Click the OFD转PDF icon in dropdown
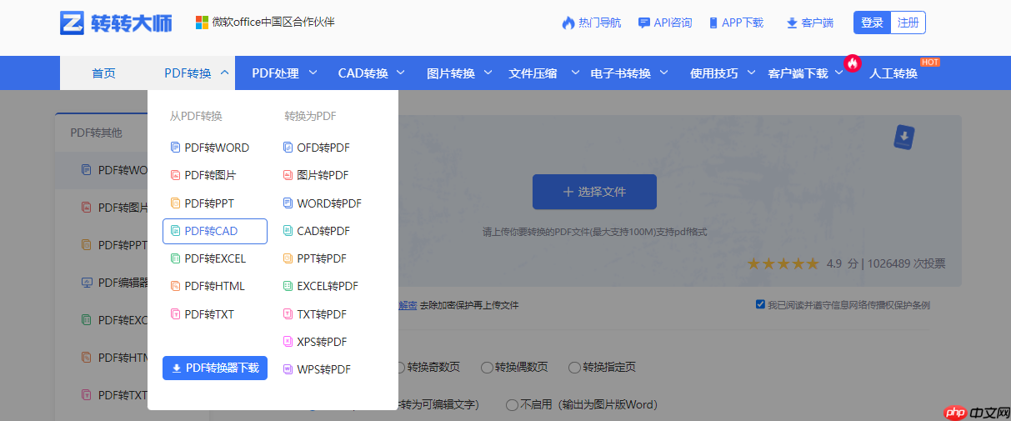This screenshot has height=421, width=1011. coord(288,148)
